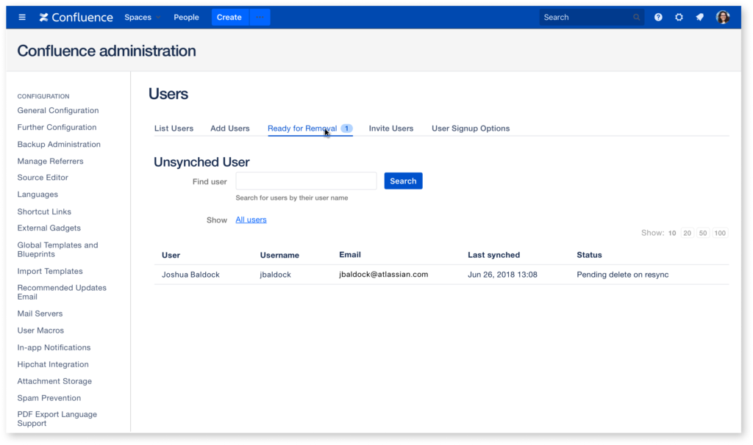Click the blue Create button

[229, 18]
